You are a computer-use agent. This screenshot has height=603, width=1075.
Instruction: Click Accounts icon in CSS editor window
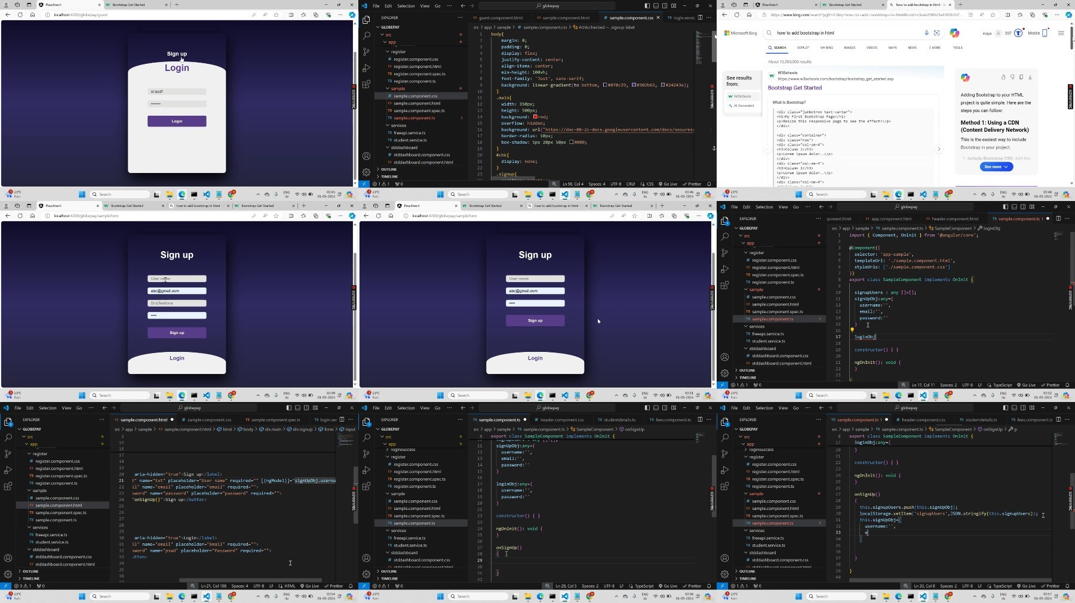pos(366,156)
